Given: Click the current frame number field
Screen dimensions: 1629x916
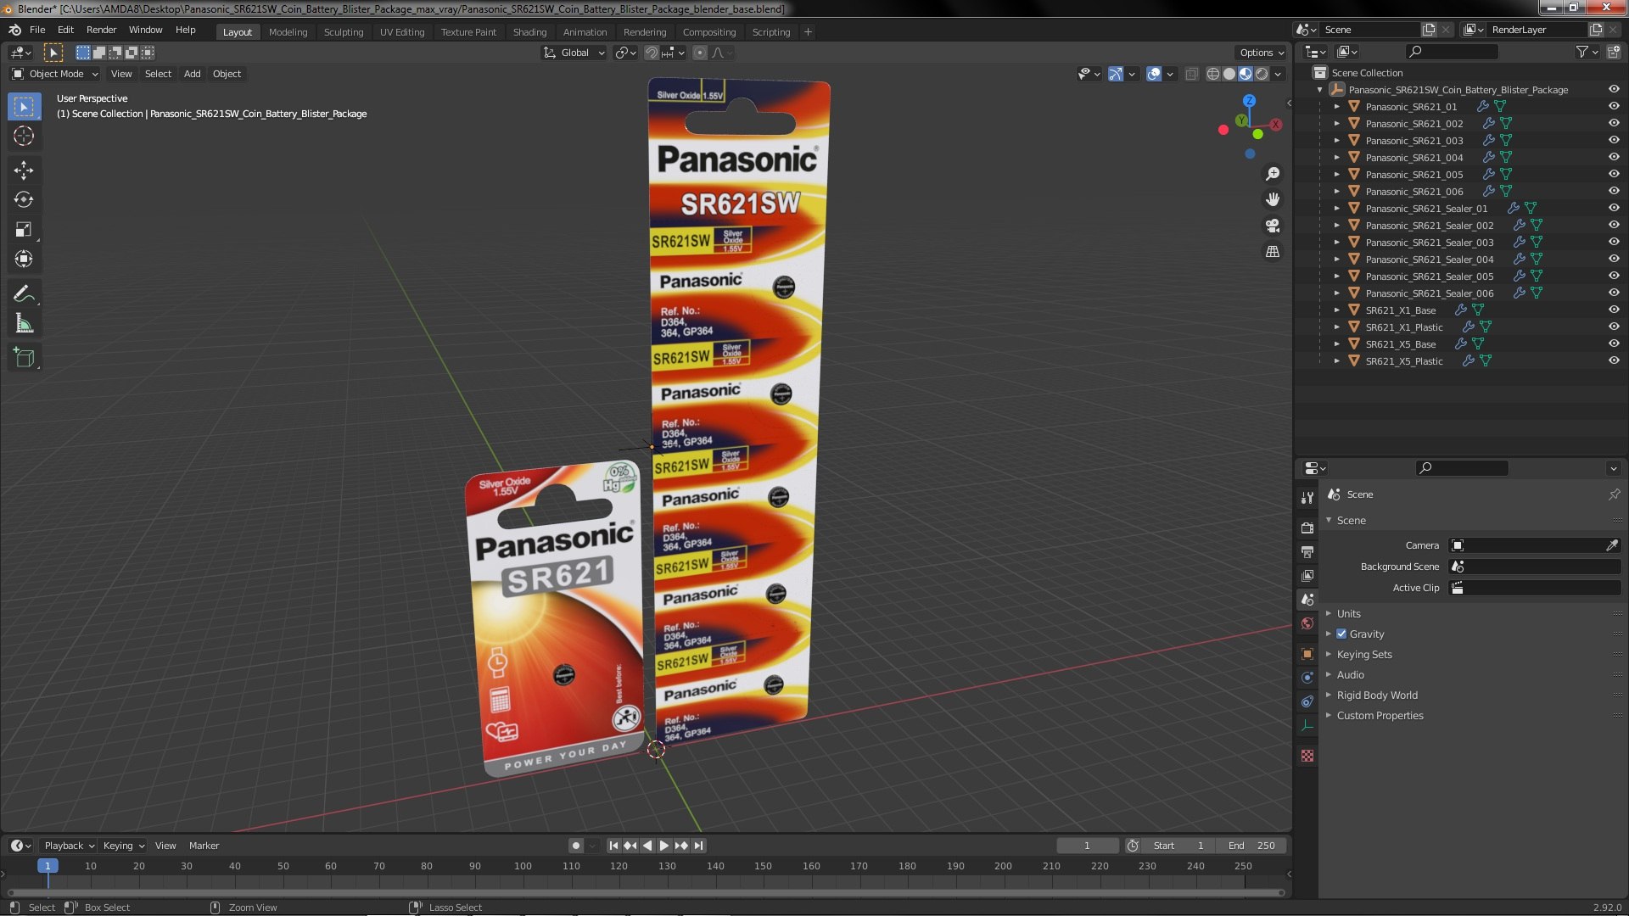Looking at the screenshot, I should (1087, 846).
